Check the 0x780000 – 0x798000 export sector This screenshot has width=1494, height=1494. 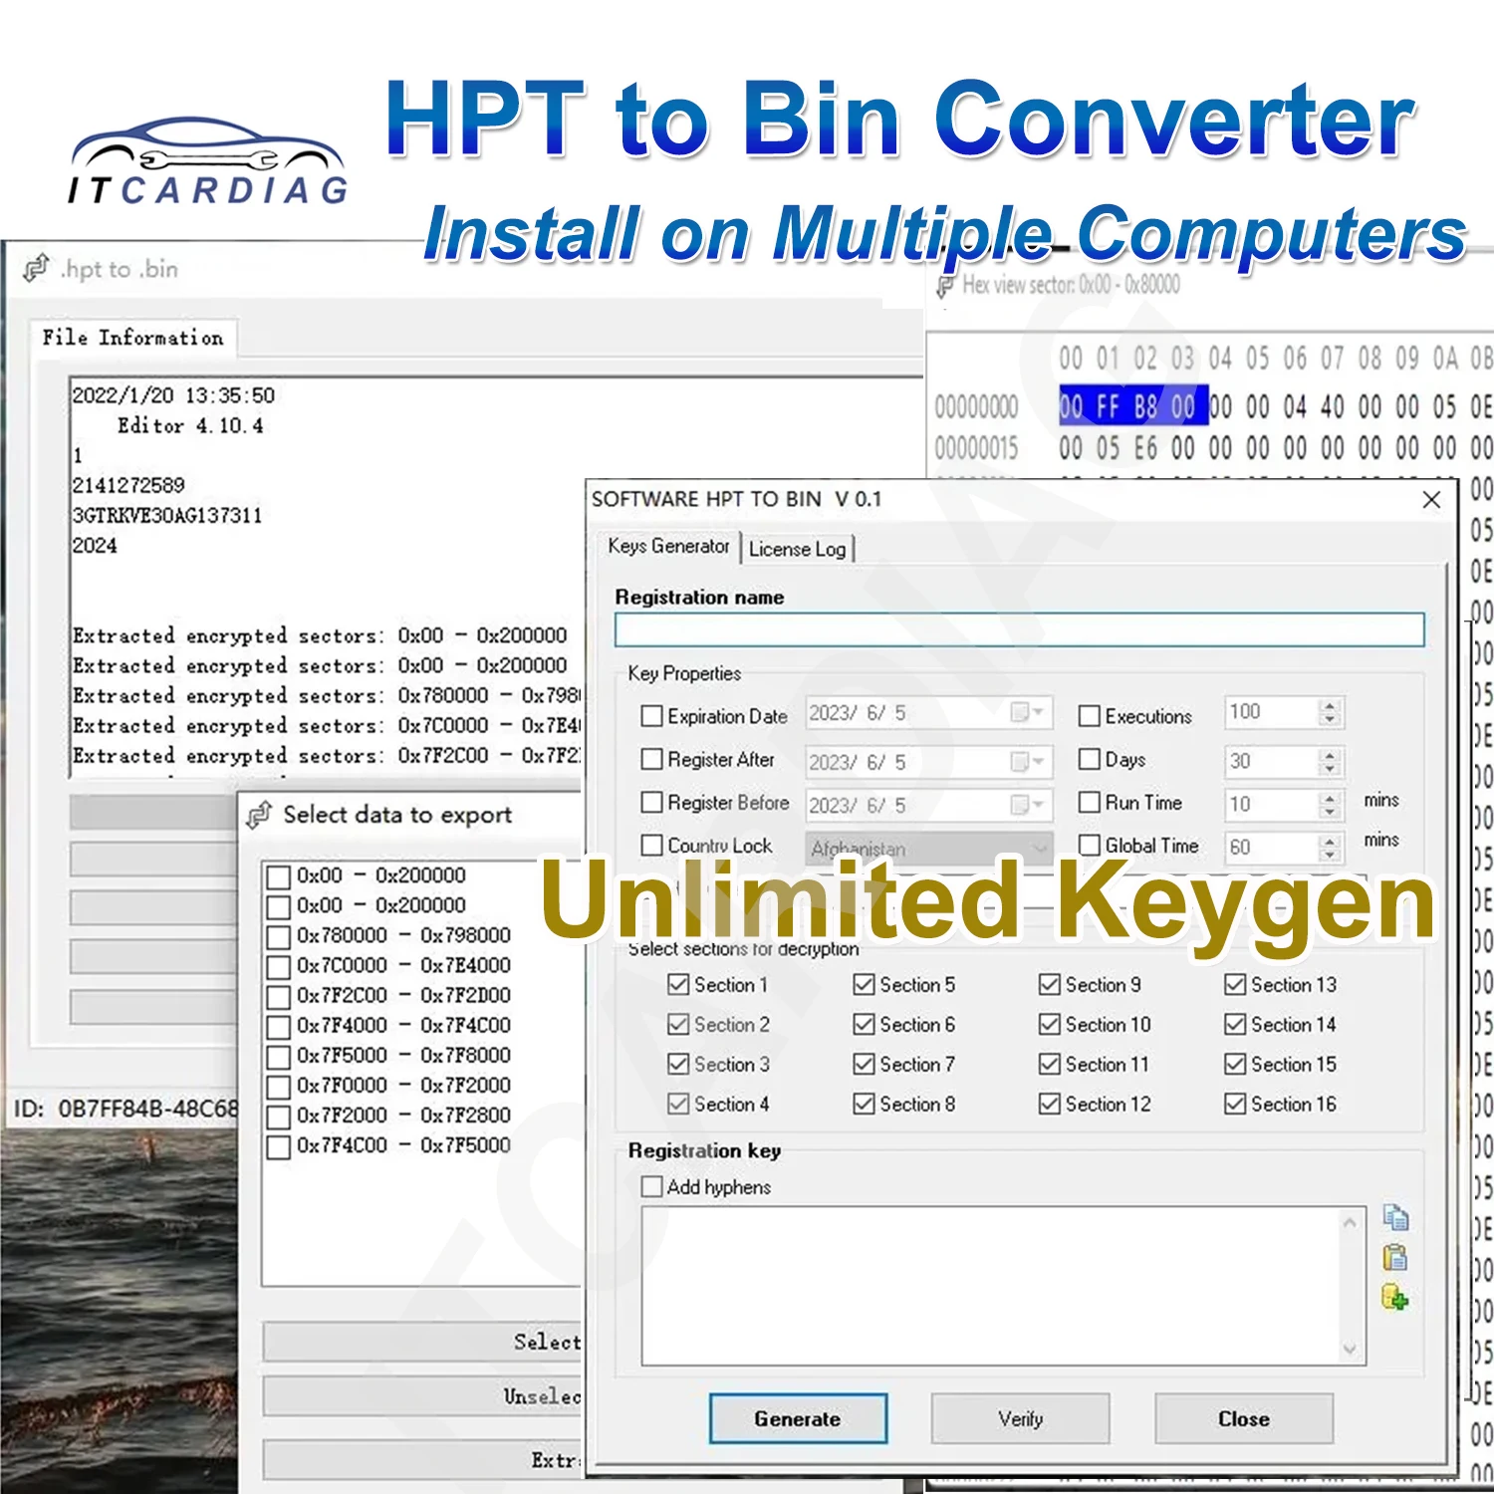coord(279,937)
